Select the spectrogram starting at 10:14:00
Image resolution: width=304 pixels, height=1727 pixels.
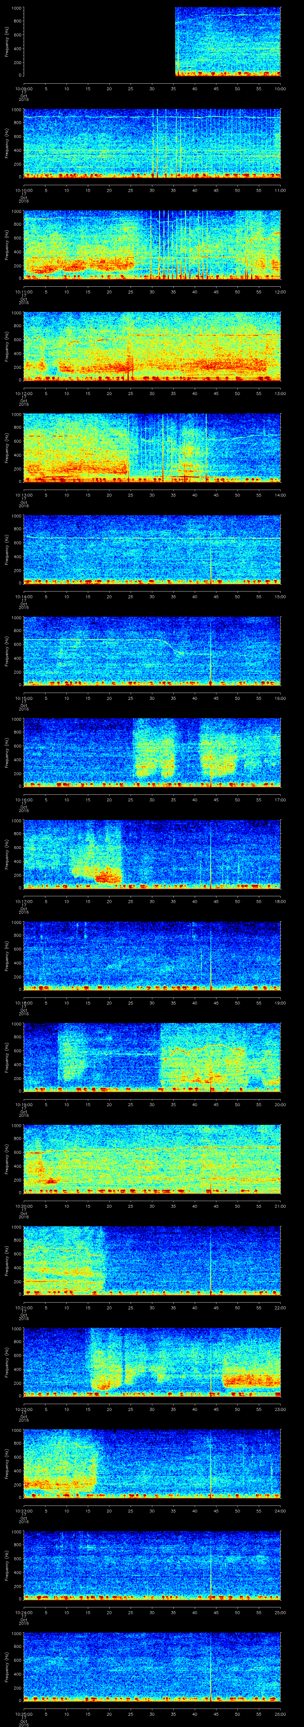coord(152,550)
